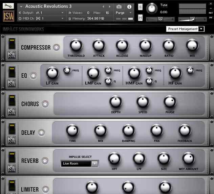Toggle the Chorus power switch

pos(12,100)
